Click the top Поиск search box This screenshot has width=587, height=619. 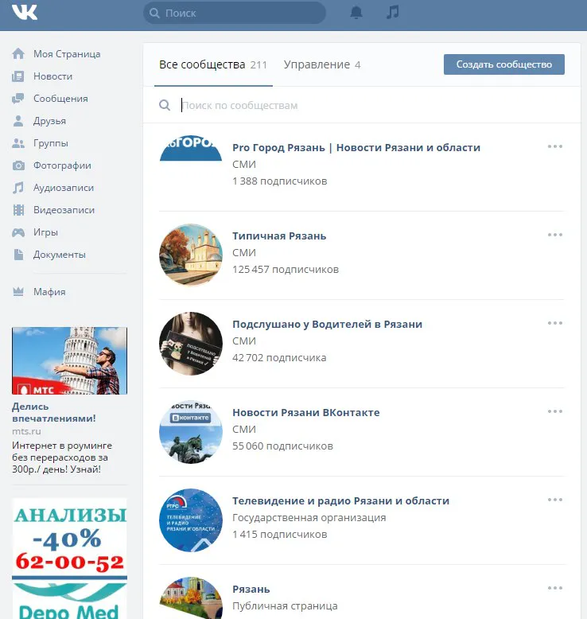(239, 13)
